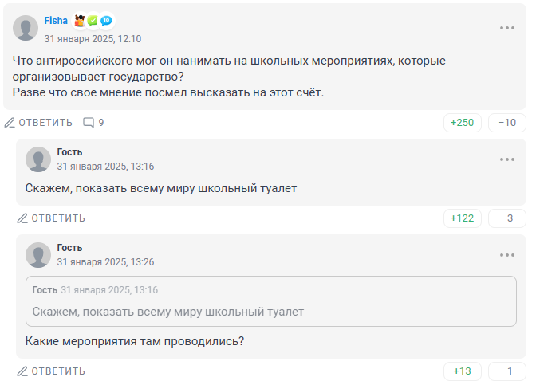The image size is (536, 385).
Task: Click Fisha's gray profile avatar
Action: pos(26,29)
